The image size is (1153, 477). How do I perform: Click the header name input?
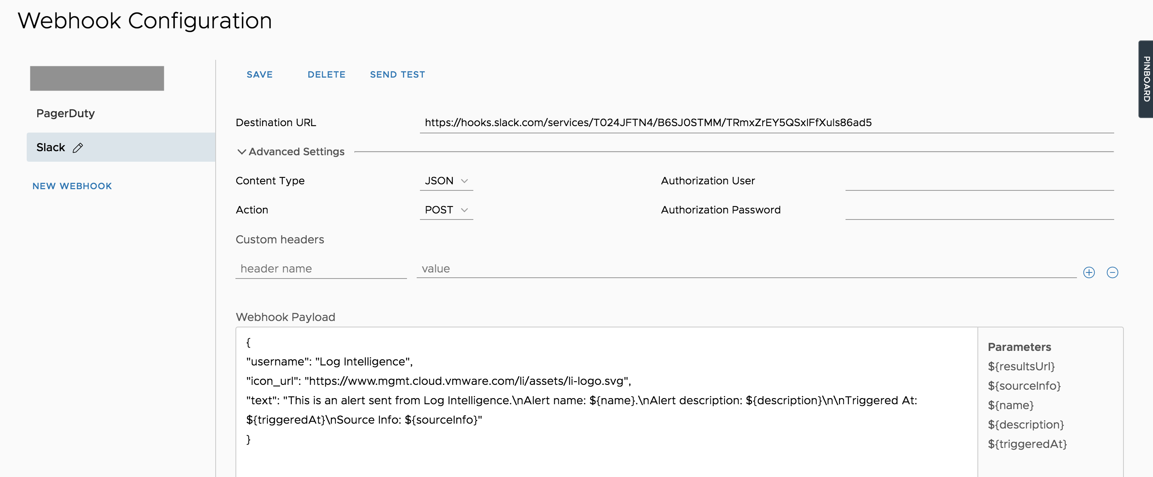coord(320,269)
